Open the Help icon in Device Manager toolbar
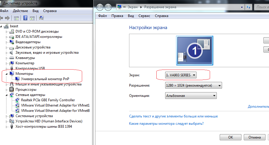Image resolution: width=269 pixels, height=145 pixels. pyautogui.click(x=26, y=18)
